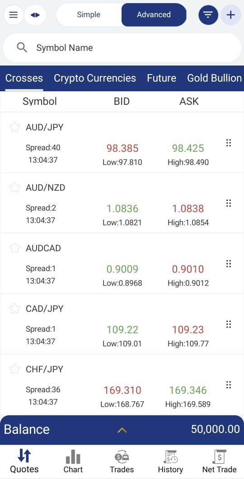Go to Trades icon

coord(122,457)
